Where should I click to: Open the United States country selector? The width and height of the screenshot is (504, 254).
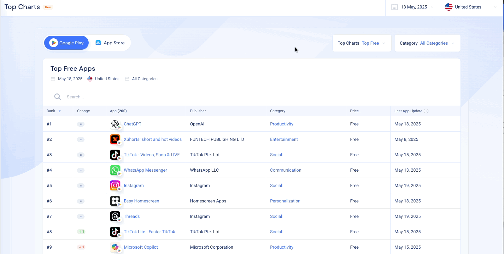(x=471, y=7)
